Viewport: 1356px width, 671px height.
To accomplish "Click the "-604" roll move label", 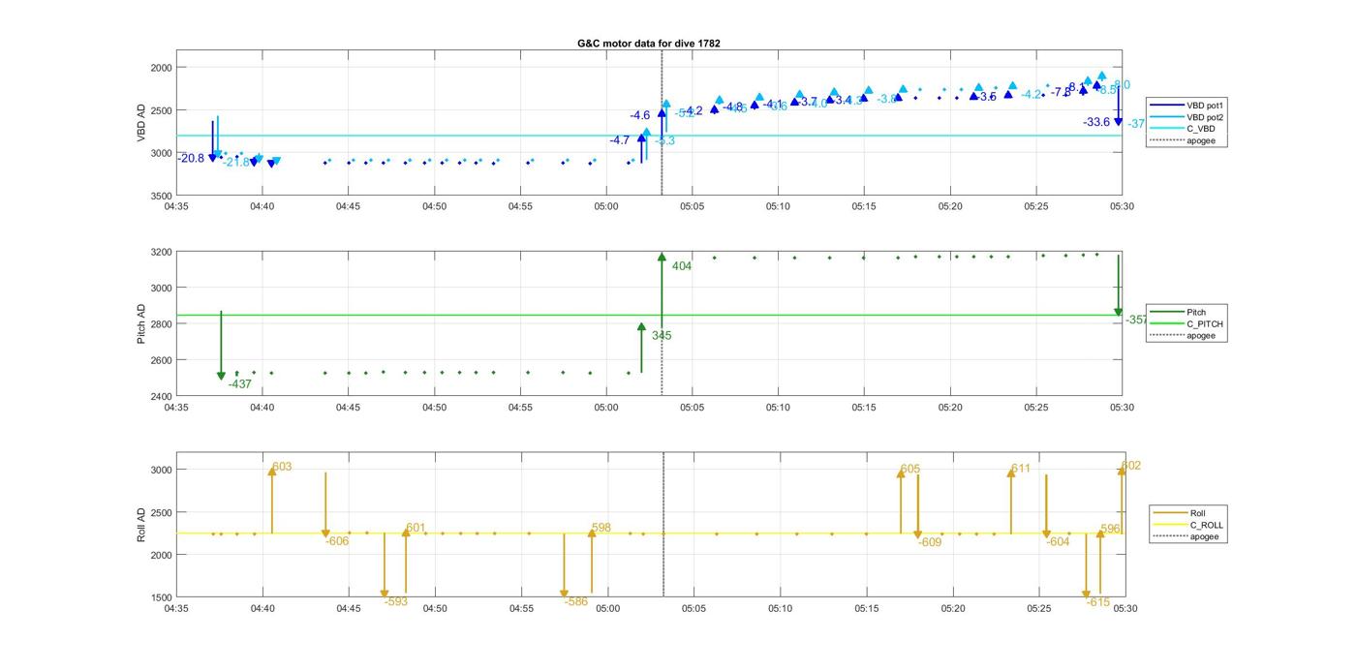I will [x=1058, y=541].
